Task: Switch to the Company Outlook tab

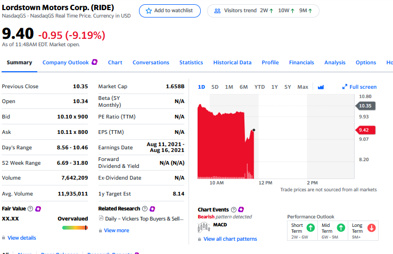Action: point(65,63)
